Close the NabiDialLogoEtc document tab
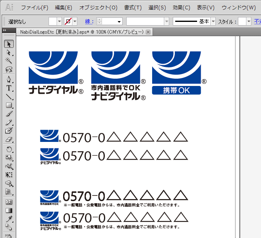261x238 pixels. coord(148,32)
